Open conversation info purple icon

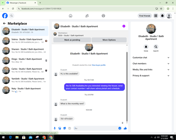click(124, 26)
